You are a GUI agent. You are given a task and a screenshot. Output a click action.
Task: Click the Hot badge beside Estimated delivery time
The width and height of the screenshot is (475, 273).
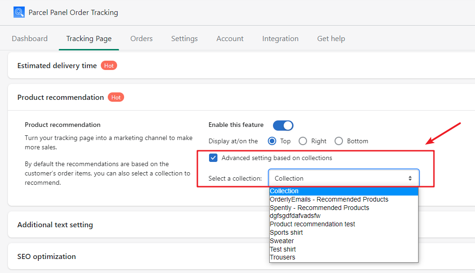pyautogui.click(x=109, y=65)
